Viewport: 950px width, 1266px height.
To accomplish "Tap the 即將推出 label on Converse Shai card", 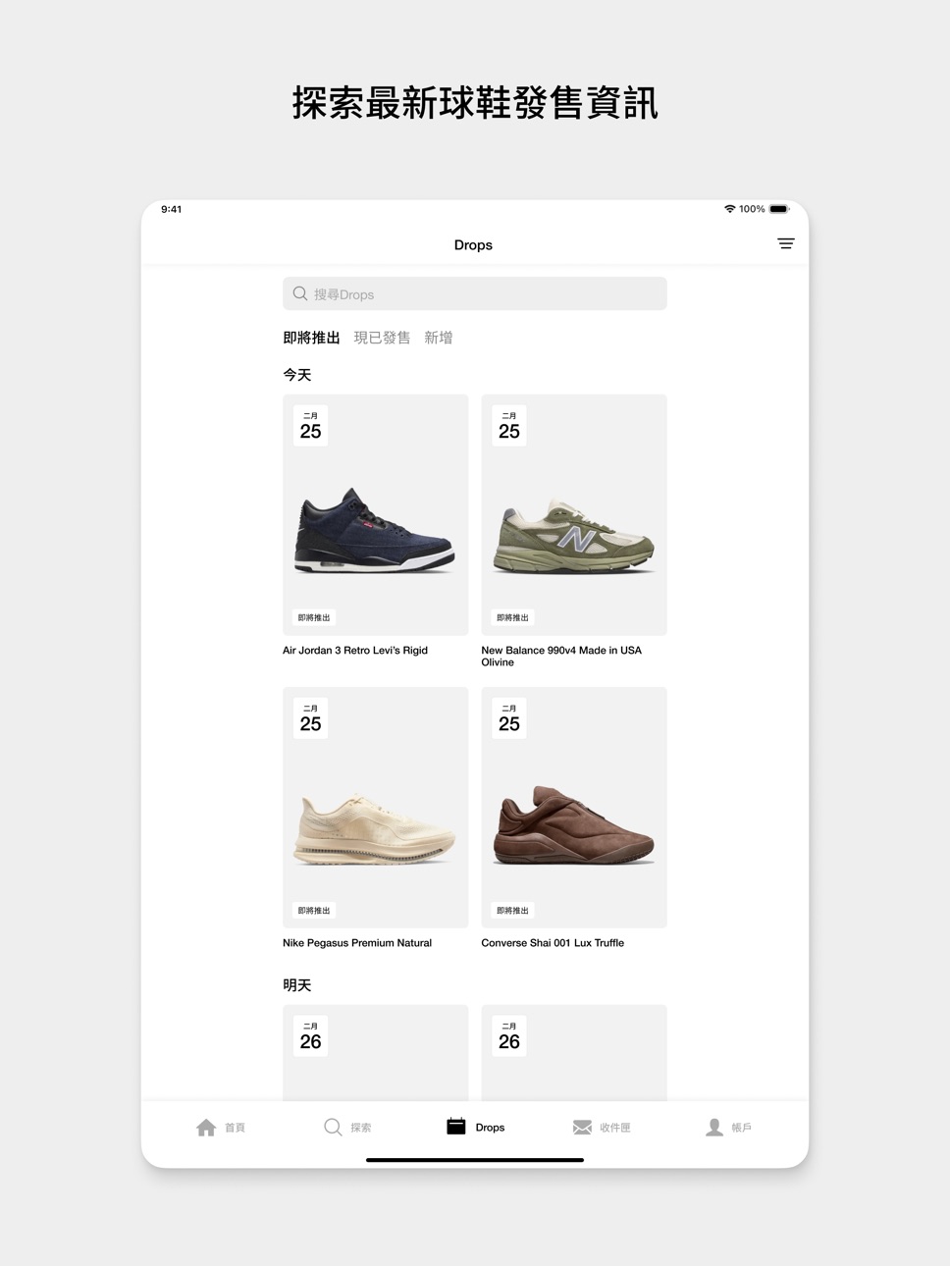I will pyautogui.click(x=512, y=910).
